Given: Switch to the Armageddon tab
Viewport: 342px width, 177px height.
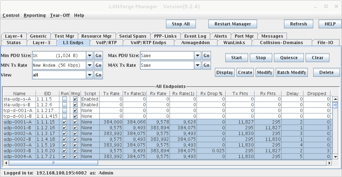Looking at the screenshot, I should [x=195, y=43].
